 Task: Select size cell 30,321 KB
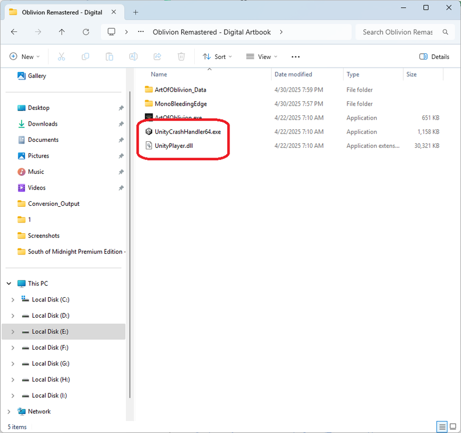click(426, 146)
